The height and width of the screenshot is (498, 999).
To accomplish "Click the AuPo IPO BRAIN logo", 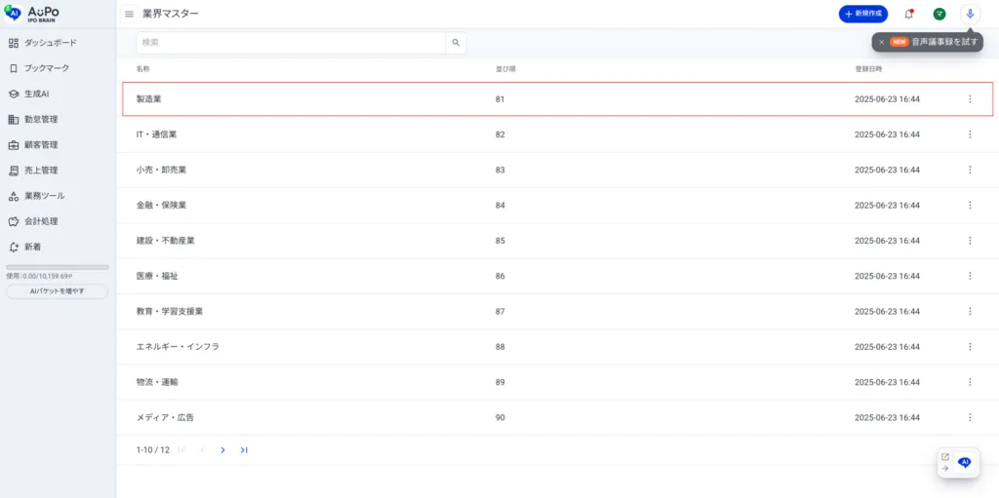I will point(32,14).
